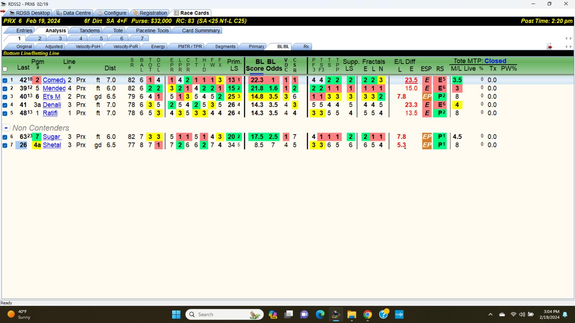Open Task View on the taskbar
Screen dimensions: 575x323
tap(289, 315)
